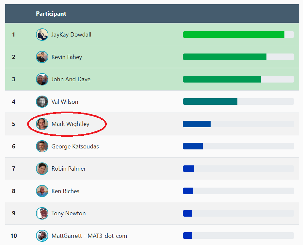Click the Kevin Fahey name text
This screenshot has width=303, height=245.
point(67,57)
